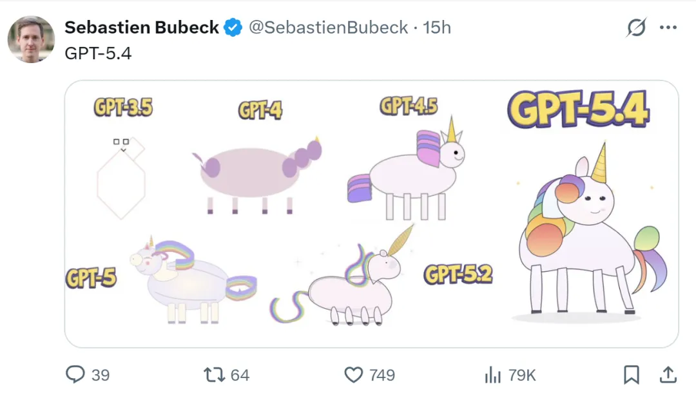
Task: Click the view analytics bar chart icon
Action: [492, 375]
